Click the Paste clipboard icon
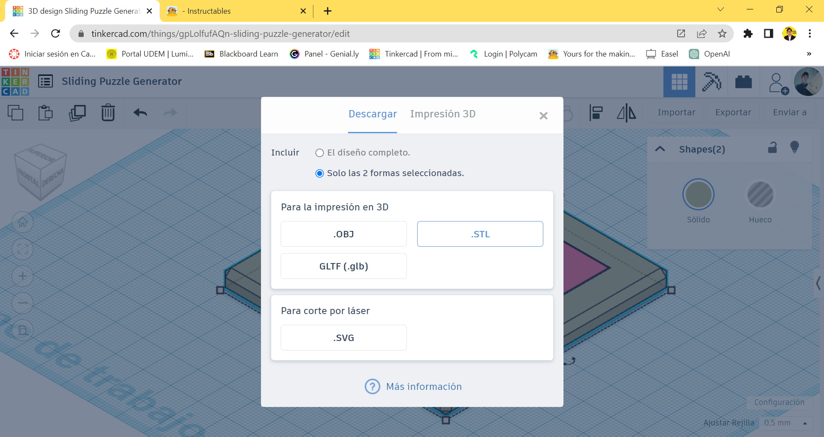The image size is (824, 437). tap(45, 113)
